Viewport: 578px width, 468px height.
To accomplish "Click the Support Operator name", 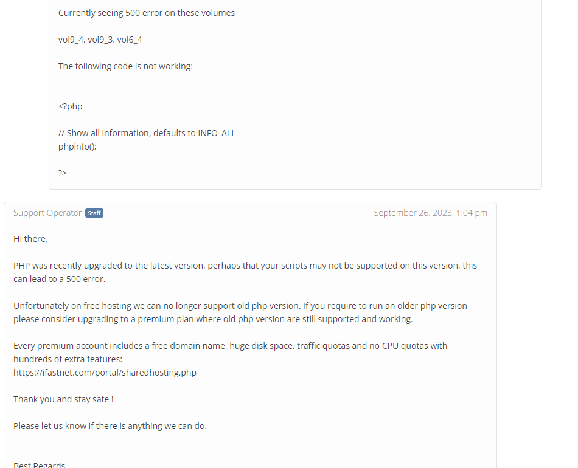I will pos(47,213).
